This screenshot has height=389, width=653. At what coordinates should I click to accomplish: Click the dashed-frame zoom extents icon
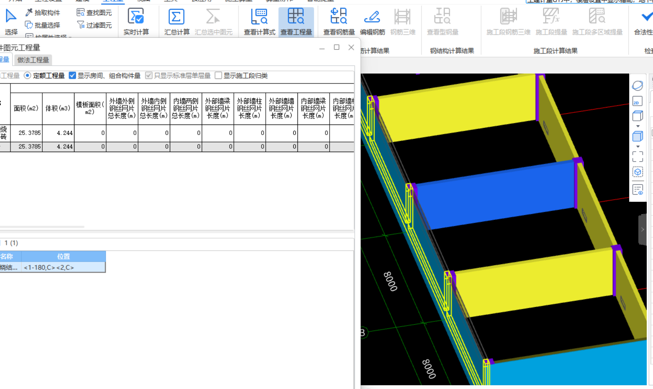(x=638, y=156)
